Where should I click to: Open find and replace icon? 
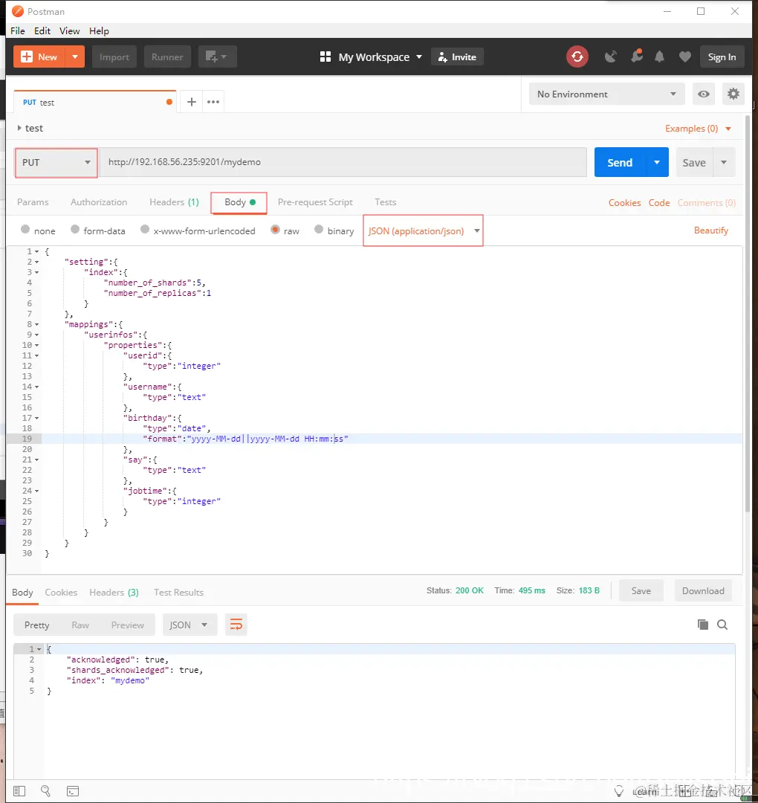45,791
